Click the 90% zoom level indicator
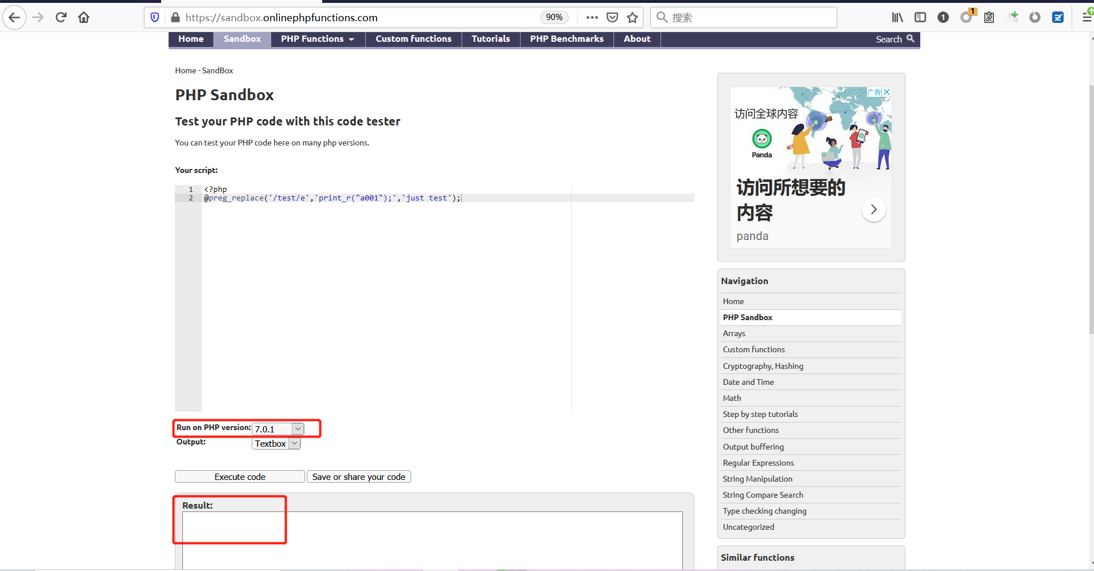 pos(553,17)
